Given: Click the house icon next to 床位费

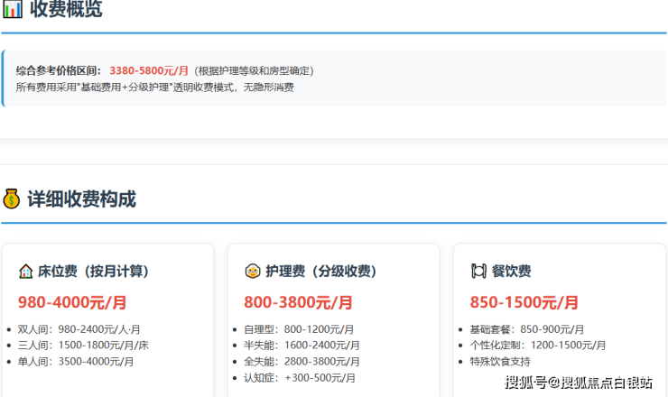Looking at the screenshot, I should click(26, 271).
